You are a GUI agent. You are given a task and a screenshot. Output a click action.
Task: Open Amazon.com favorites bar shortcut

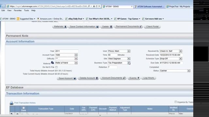(x=50, y=19)
